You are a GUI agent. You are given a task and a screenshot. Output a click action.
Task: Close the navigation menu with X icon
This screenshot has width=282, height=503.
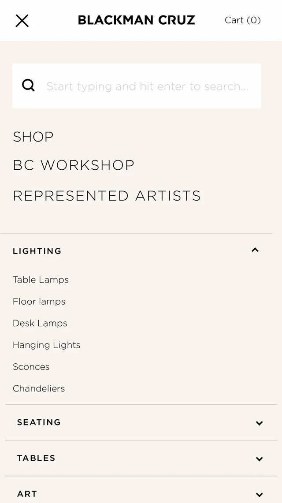tap(22, 21)
